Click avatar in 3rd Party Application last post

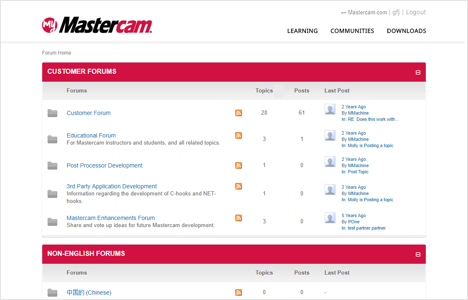click(330, 190)
